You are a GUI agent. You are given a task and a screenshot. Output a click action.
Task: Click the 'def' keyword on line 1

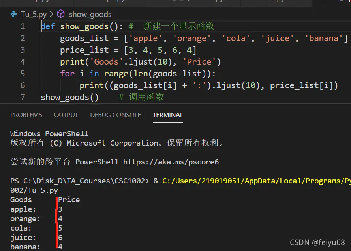tap(48, 26)
